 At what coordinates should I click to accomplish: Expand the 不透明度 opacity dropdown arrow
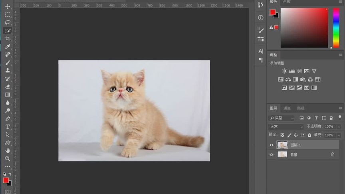tap(339, 127)
